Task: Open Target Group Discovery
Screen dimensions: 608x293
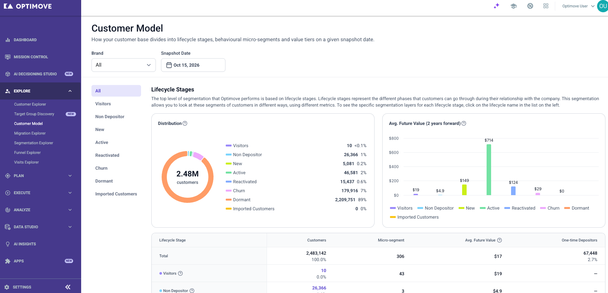Action: (x=34, y=114)
